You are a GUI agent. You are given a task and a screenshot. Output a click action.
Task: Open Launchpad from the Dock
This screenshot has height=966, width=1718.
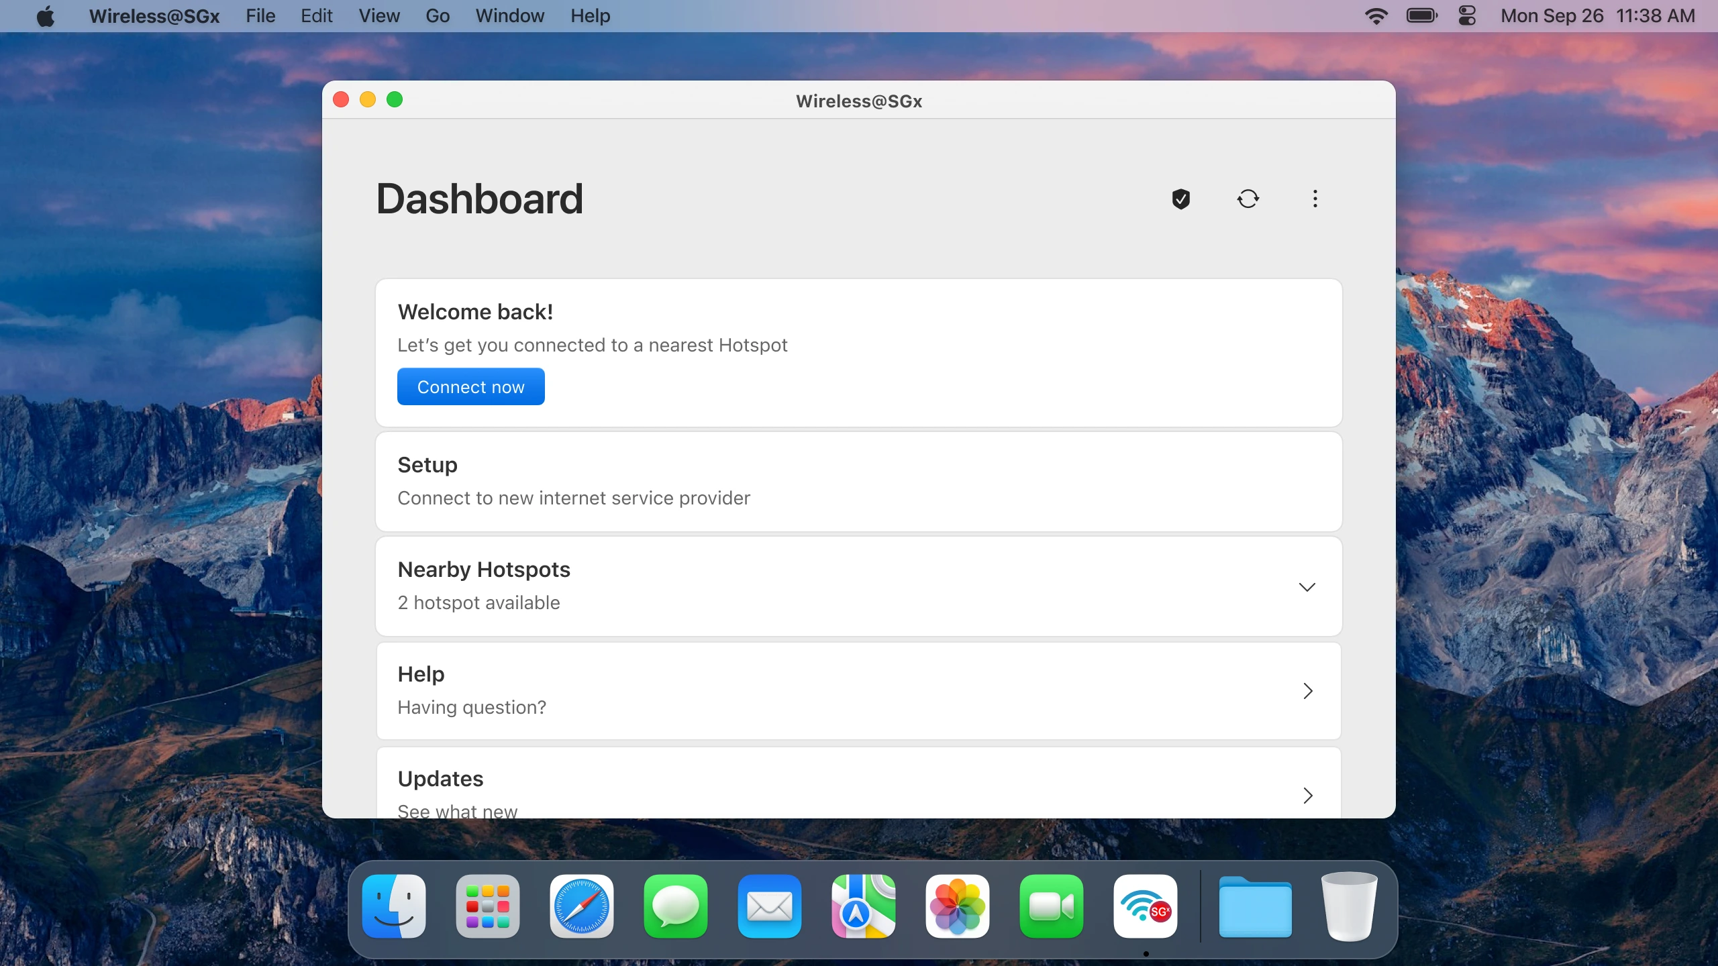[487, 906]
